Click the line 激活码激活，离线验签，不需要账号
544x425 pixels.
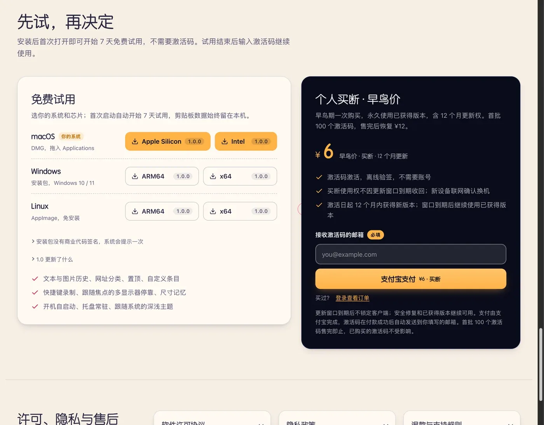pos(379,177)
